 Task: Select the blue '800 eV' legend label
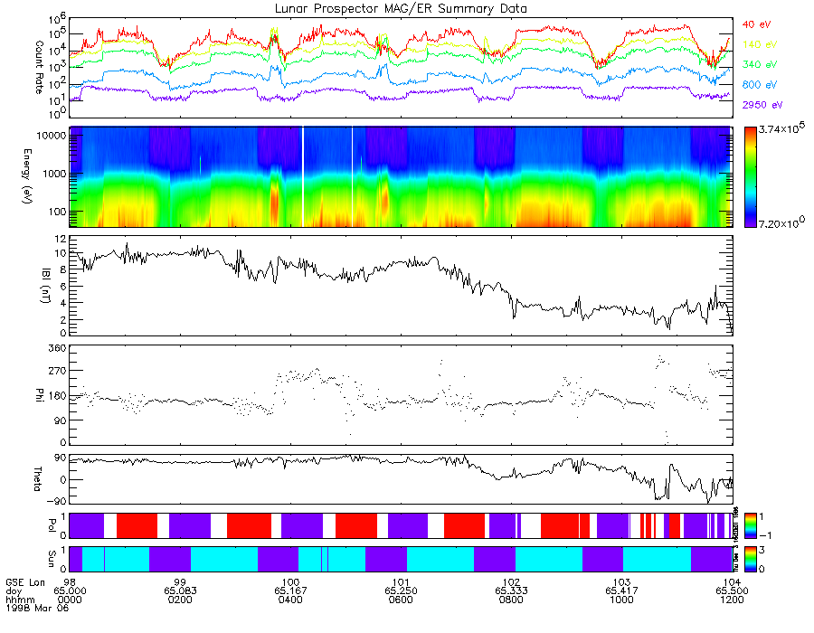point(760,85)
